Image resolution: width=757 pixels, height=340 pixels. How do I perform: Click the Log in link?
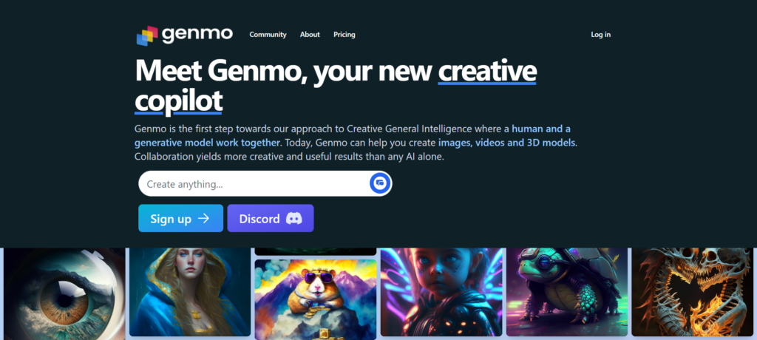tap(600, 34)
